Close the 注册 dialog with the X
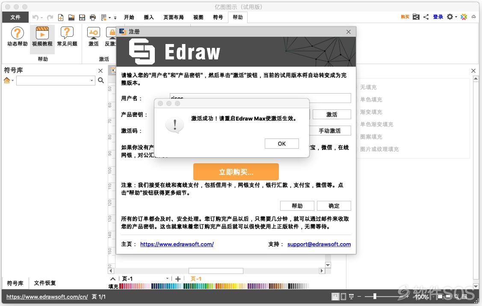 pos(348,32)
